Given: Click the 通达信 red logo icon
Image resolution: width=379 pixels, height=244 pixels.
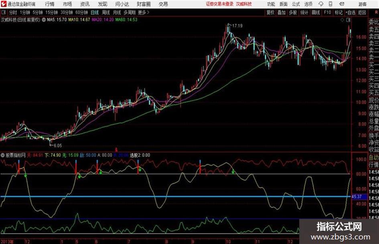Looking at the screenshot, I should pyautogui.click(x=3, y=4).
